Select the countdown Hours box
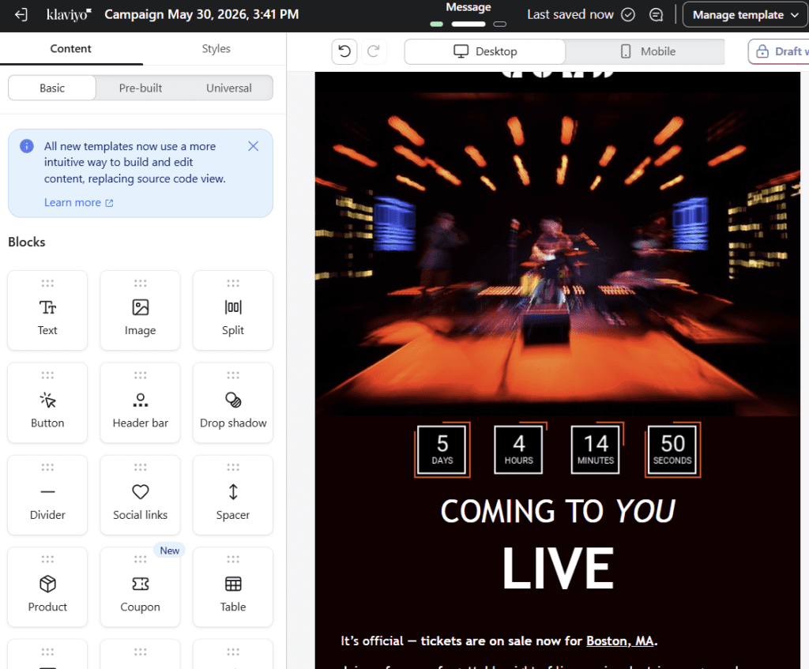This screenshot has height=669, width=809. (x=519, y=449)
